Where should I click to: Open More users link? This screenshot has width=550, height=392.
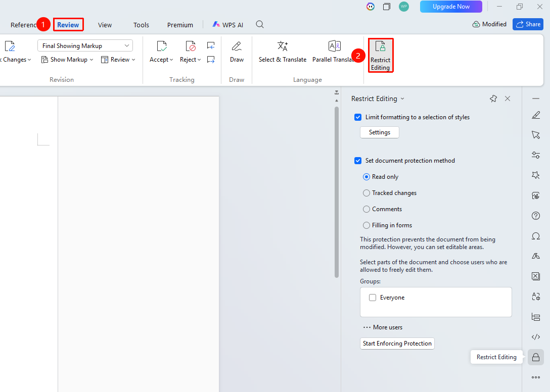(383, 327)
